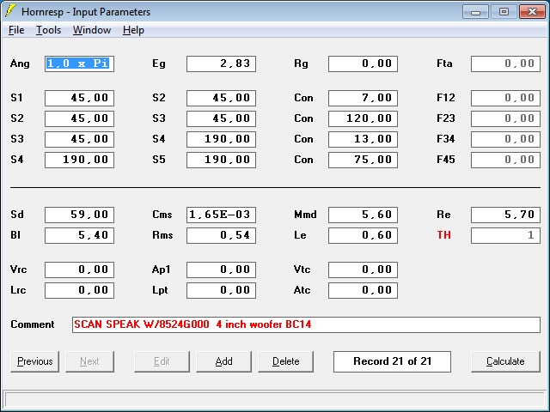The height and width of the screenshot is (412, 550).
Task: Click the Record 21 of 21 indicator
Action: (392, 361)
